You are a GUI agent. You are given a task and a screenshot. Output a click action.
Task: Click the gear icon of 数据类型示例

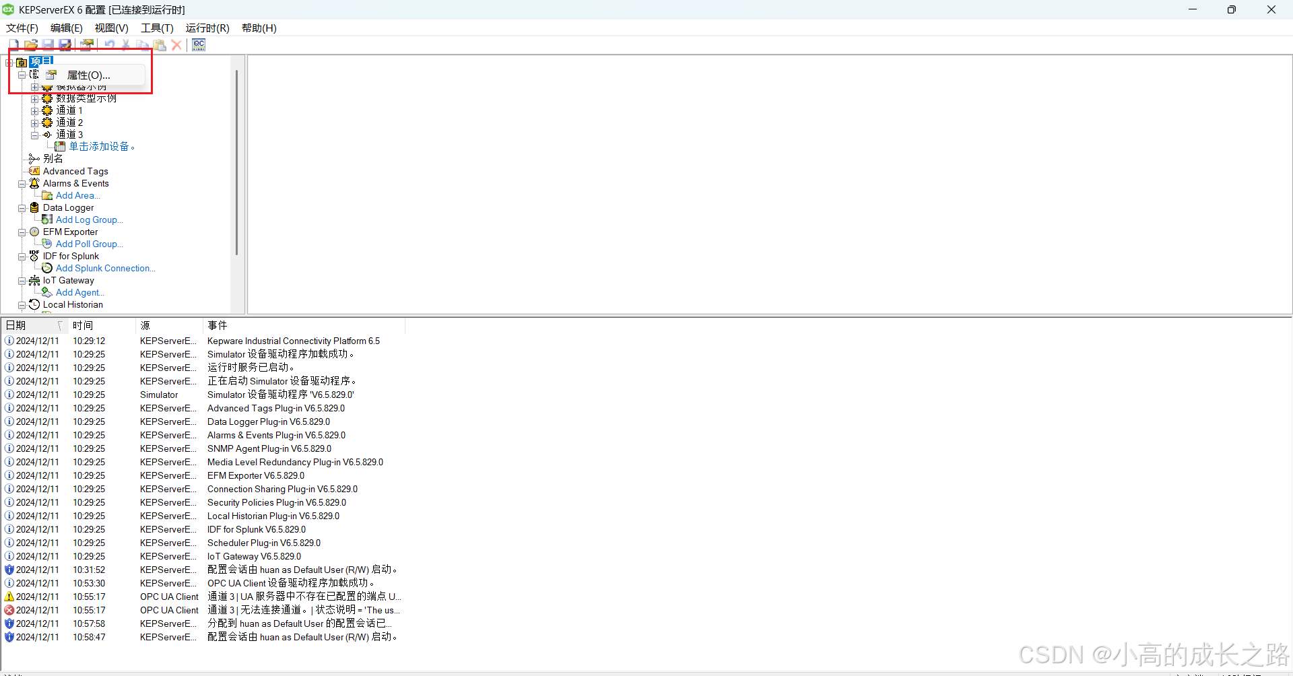pyautogui.click(x=47, y=98)
